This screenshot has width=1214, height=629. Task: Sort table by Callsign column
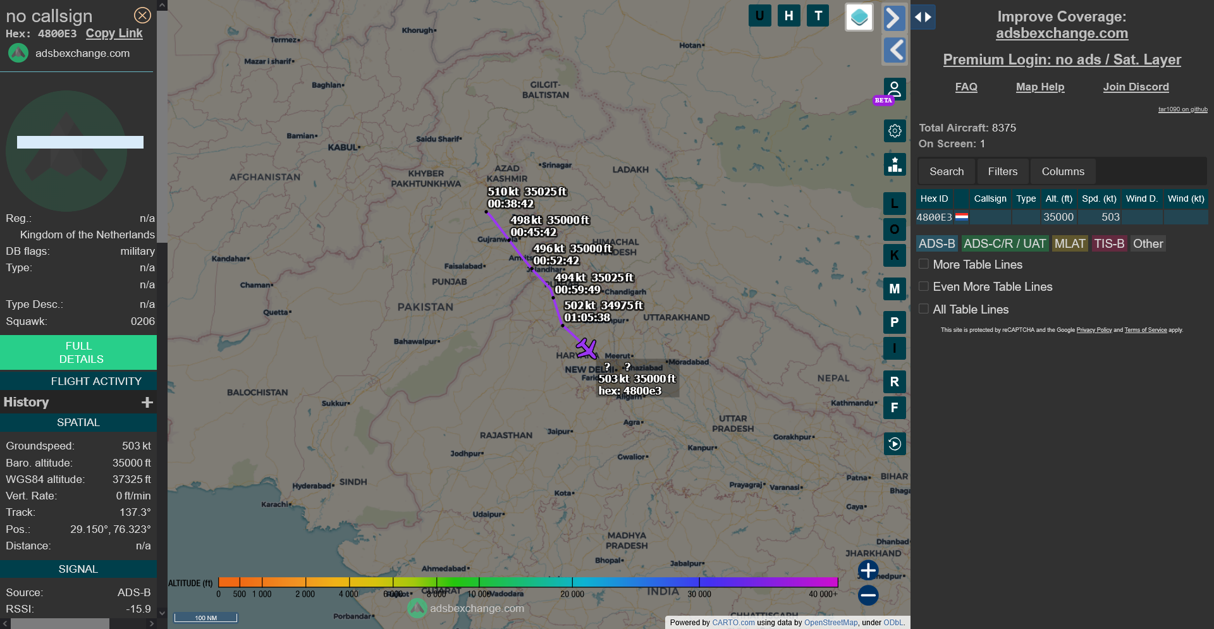[990, 198]
